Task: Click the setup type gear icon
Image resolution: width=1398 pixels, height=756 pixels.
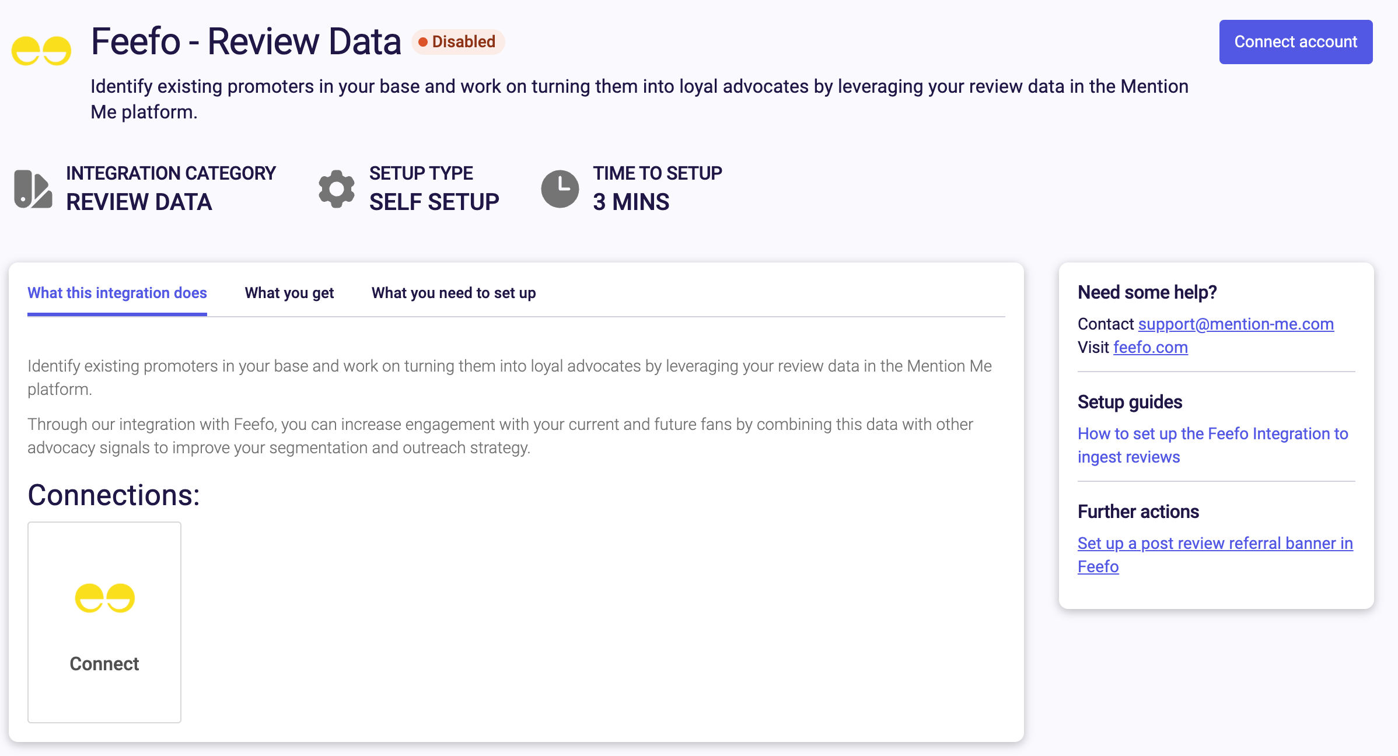Action: [x=337, y=189]
